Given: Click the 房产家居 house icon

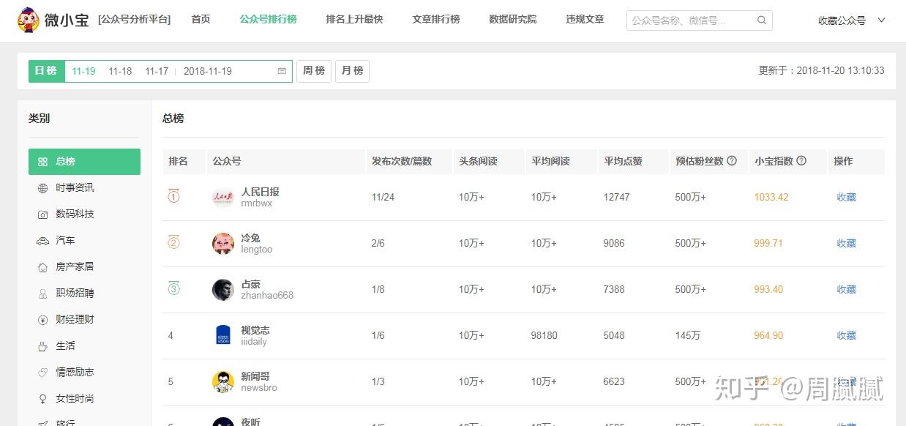Looking at the screenshot, I should (x=42, y=267).
